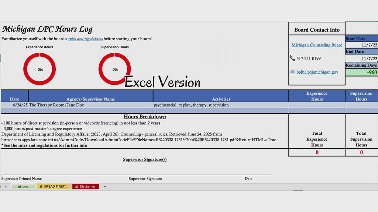The width and height of the screenshot is (378, 212).
Task: Click the Experience Hours donut progress chart
Action: 39,69
